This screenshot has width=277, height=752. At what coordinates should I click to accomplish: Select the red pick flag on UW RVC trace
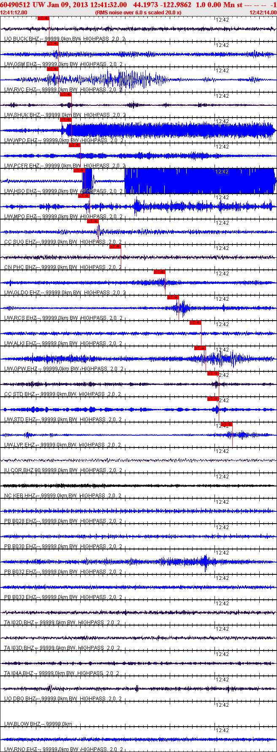[53, 69]
